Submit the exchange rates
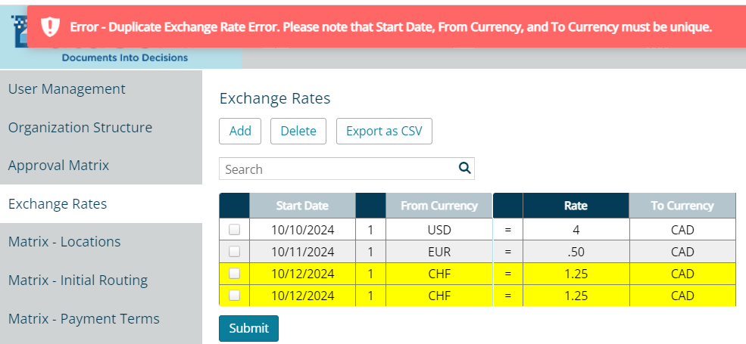Screen dimensions: 746x344 click(x=248, y=328)
